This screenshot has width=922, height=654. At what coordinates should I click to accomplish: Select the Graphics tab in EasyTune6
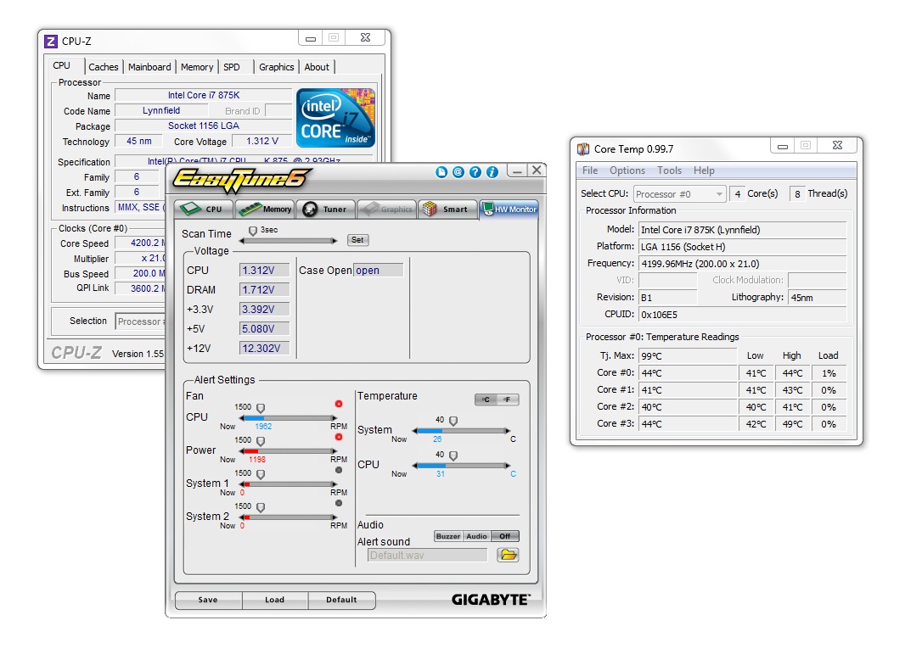click(387, 210)
